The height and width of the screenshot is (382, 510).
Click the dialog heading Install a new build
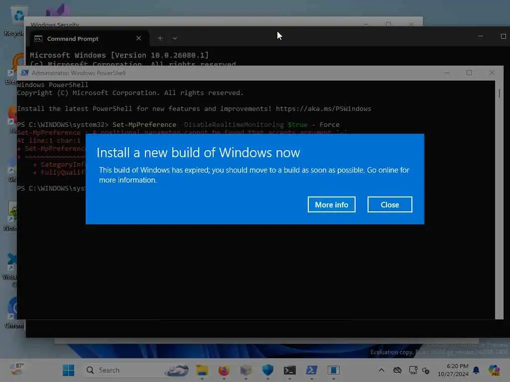pyautogui.click(x=198, y=153)
